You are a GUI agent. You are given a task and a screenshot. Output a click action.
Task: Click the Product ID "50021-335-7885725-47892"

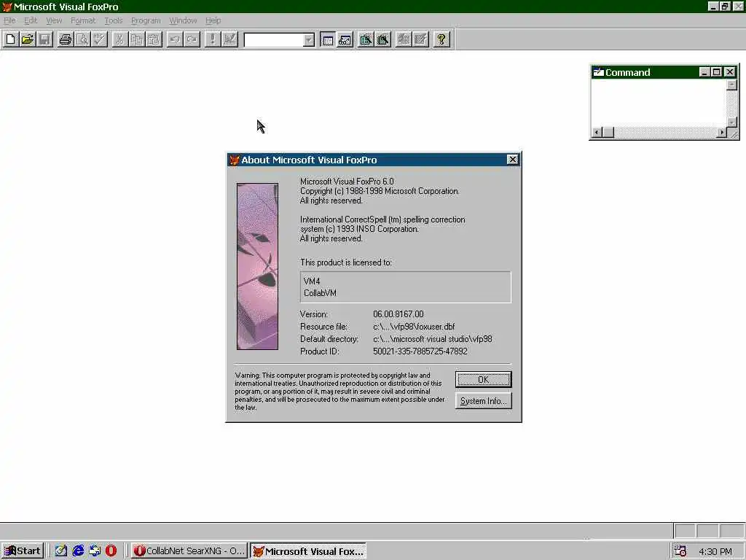pos(420,351)
